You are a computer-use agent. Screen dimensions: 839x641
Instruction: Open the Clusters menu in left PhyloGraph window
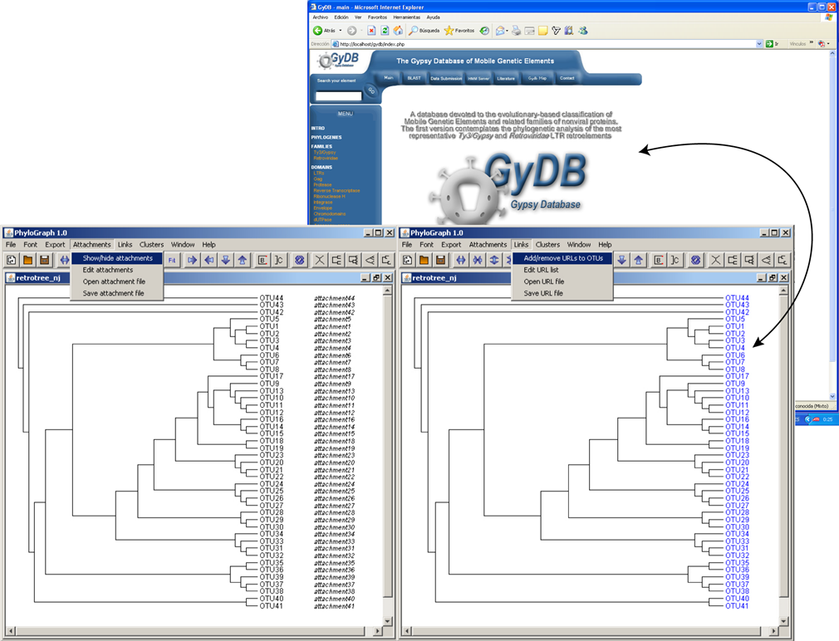[x=151, y=245]
